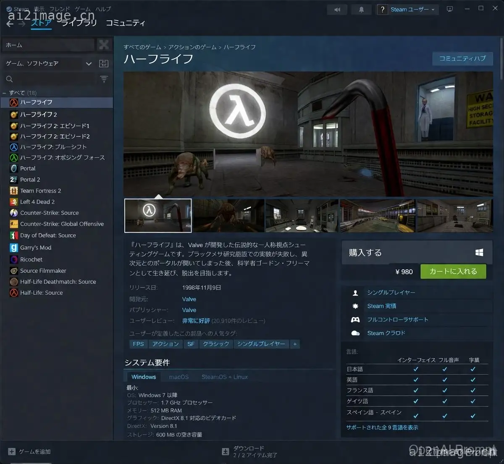Open the Counter-Strike: Source icon

(x=14, y=213)
